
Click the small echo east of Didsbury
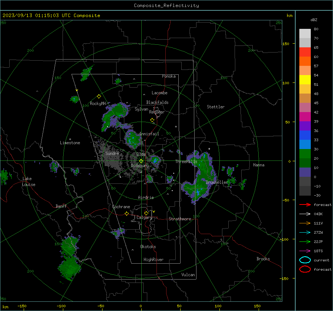tap(155, 160)
